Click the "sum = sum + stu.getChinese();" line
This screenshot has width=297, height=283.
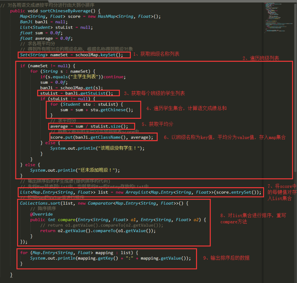pyautogui.click(x=96, y=110)
